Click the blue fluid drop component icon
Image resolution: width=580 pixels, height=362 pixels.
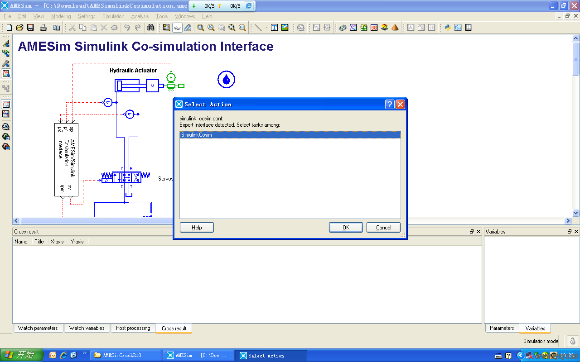click(226, 80)
